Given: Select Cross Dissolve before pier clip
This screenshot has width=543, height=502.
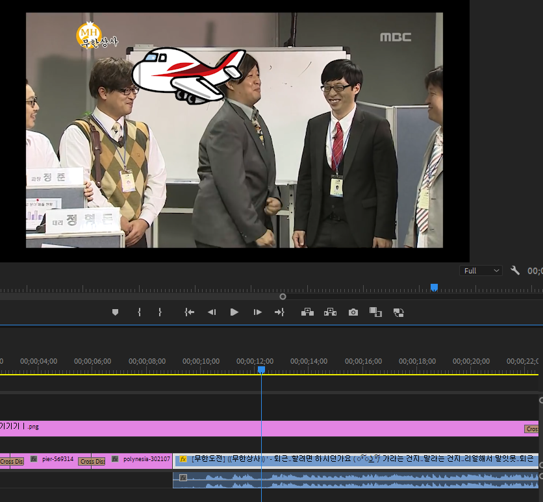Looking at the screenshot, I should point(12,462).
